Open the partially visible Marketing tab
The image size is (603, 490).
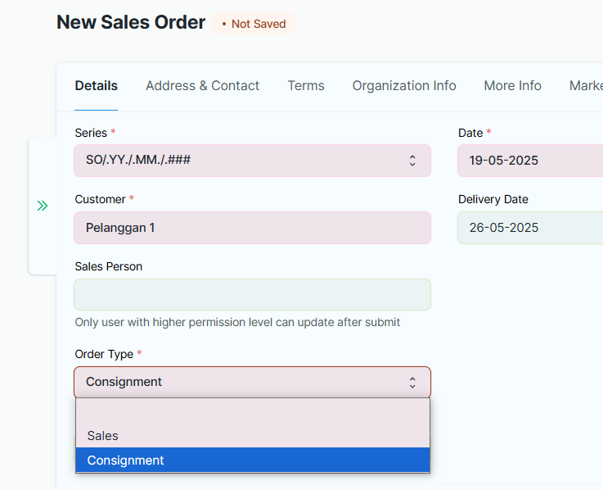coord(586,85)
